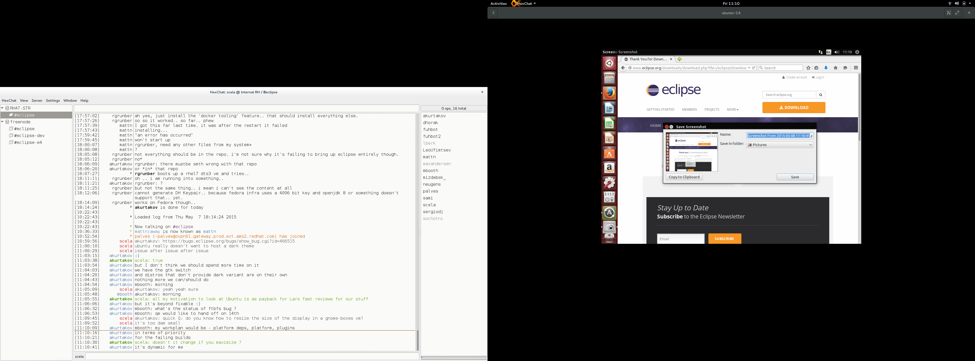Viewport: 975px width, 361px height.
Task: Open LibreOffice Impress from the launcher
Action: [609, 138]
